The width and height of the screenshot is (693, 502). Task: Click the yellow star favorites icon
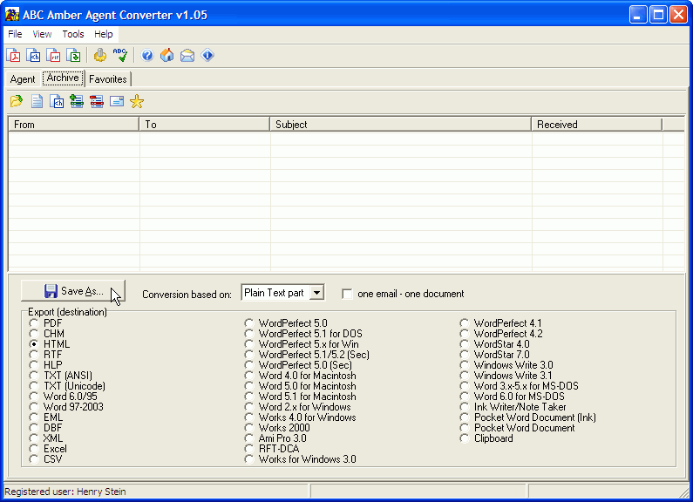point(137,102)
